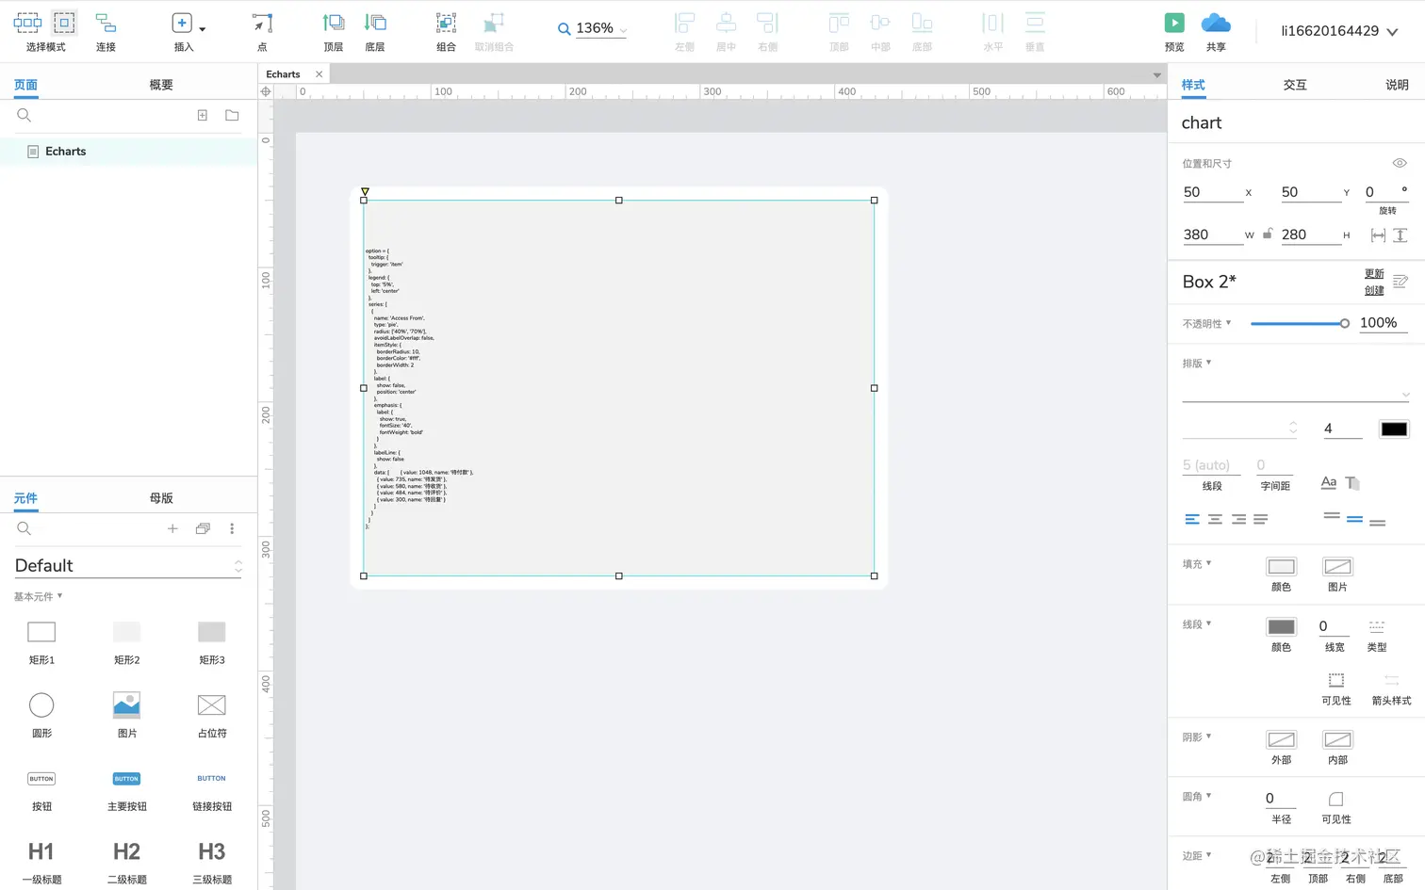Open the Default library dropdown
Viewport: 1425px width, 890px height.
[x=128, y=565]
